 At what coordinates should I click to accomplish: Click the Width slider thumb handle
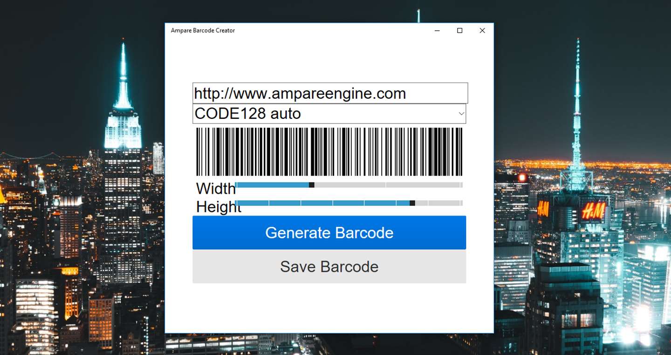coord(312,185)
